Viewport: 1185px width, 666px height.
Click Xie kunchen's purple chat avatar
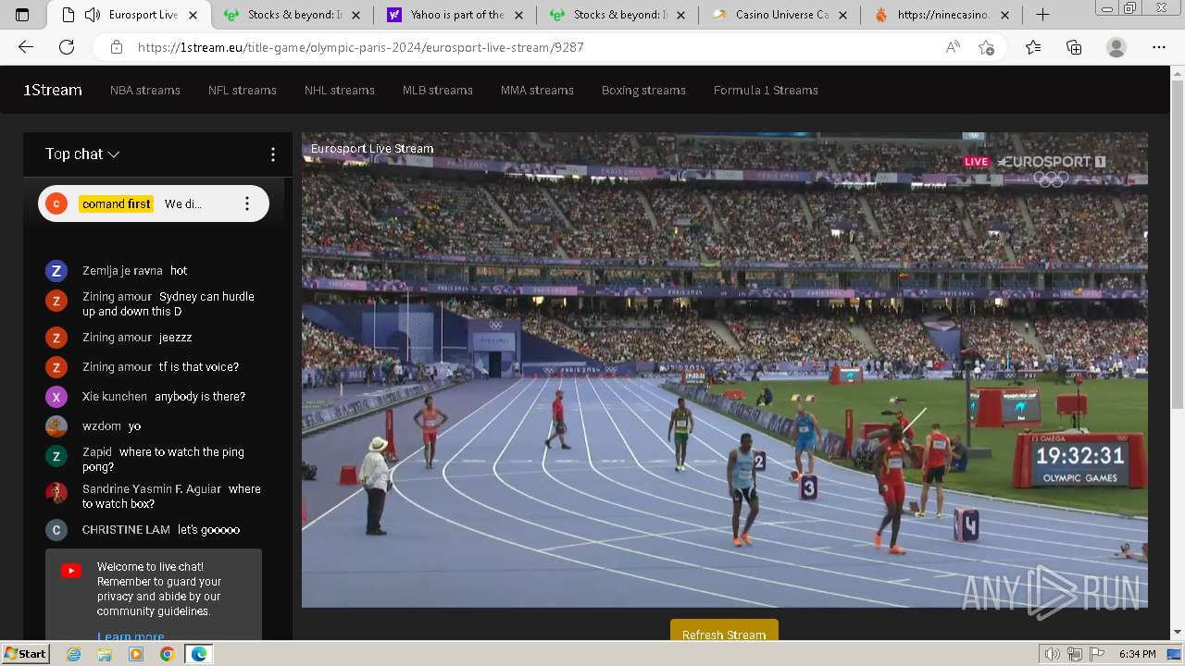click(56, 397)
